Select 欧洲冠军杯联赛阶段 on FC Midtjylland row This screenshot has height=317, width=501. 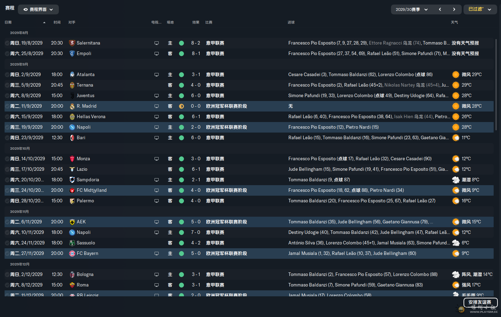tap(226, 190)
